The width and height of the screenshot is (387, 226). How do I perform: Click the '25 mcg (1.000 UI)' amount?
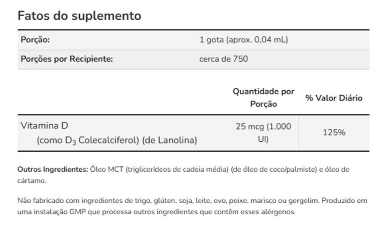coord(263,133)
